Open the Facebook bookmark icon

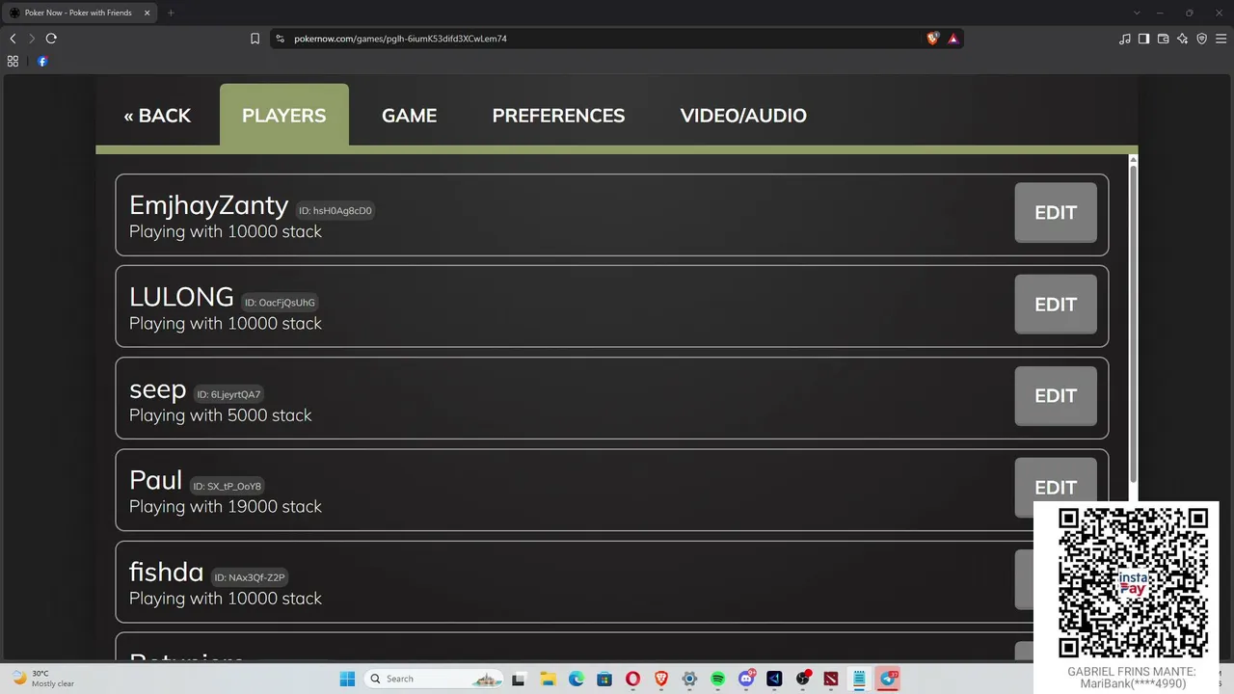pos(42,61)
